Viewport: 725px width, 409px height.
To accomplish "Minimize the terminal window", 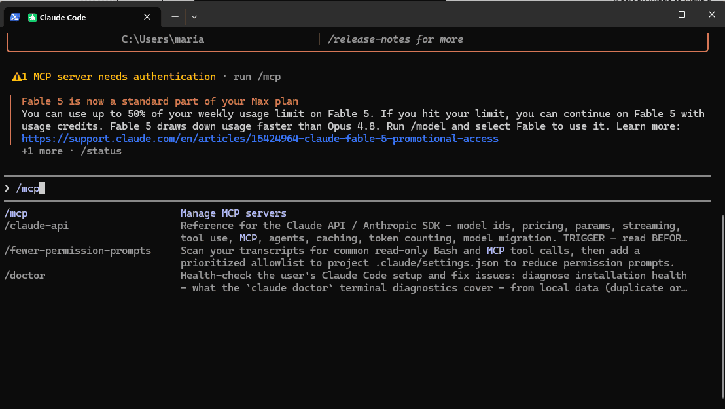I will [x=652, y=14].
